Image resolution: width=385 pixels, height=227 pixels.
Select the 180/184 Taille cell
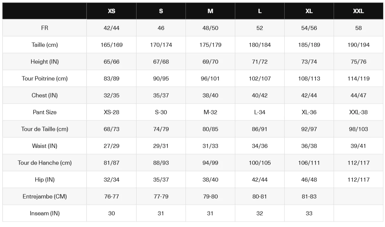[260, 45]
